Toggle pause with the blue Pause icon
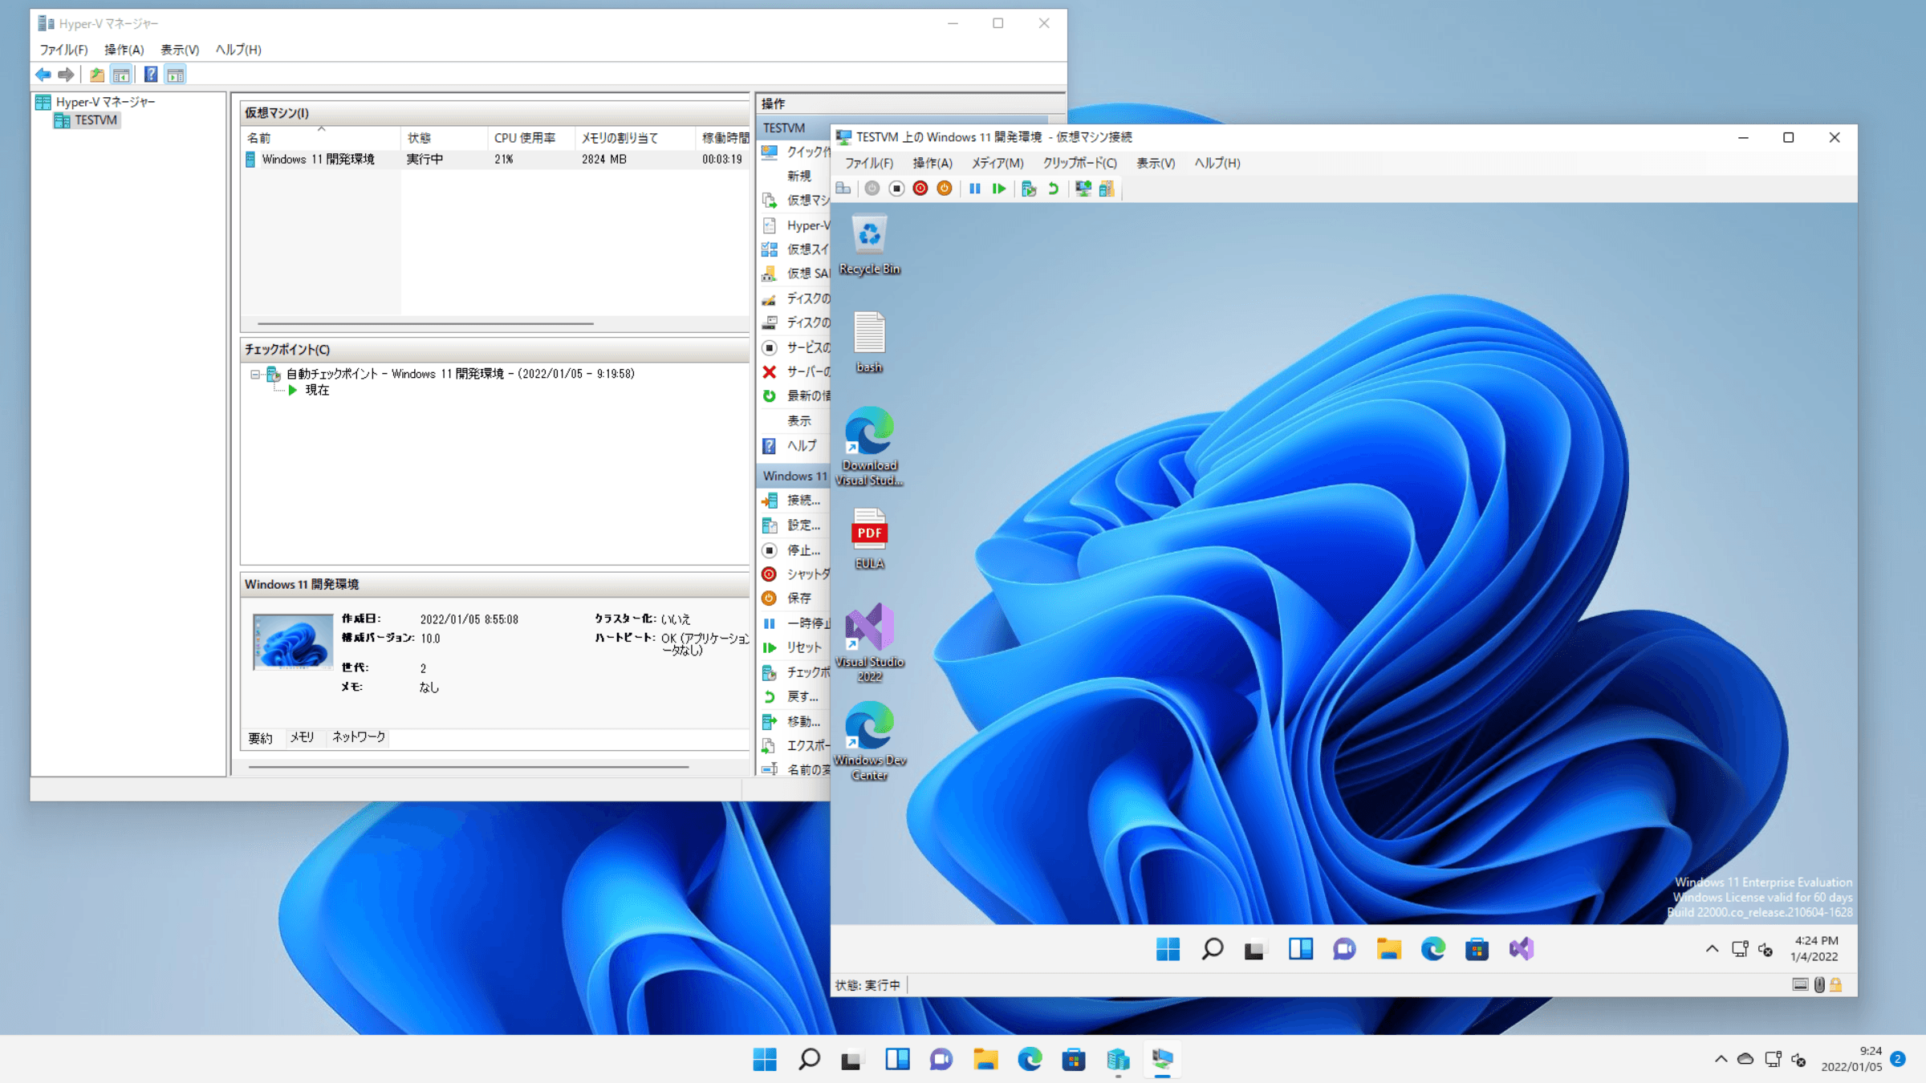 click(974, 189)
